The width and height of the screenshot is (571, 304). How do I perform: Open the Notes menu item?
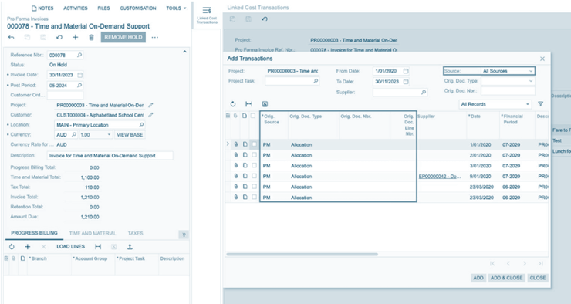pyautogui.click(x=42, y=8)
